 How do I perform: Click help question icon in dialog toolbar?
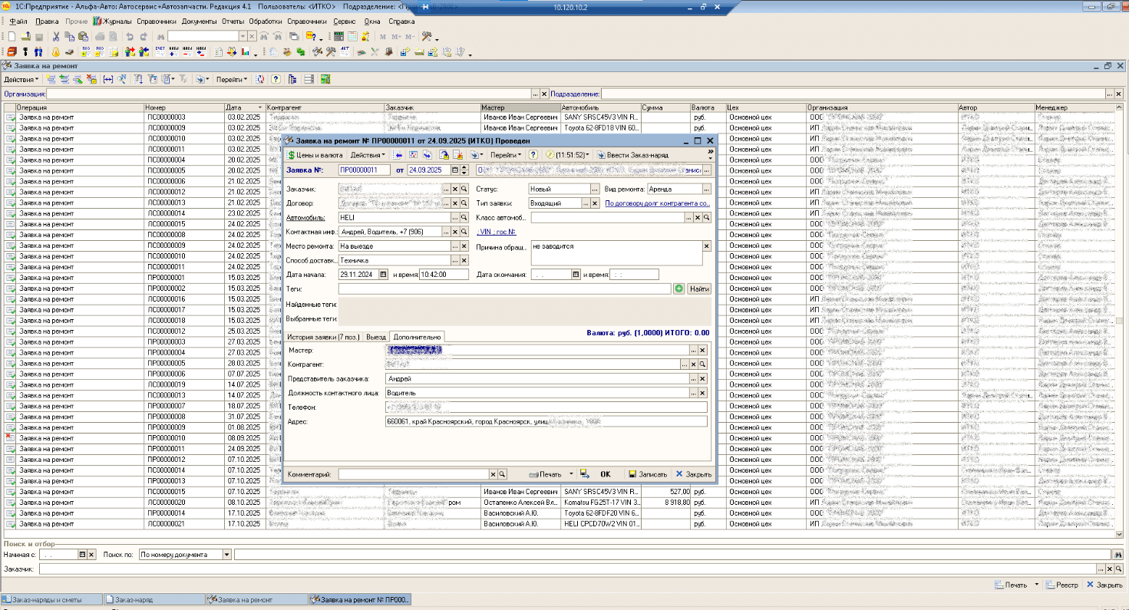tap(533, 155)
